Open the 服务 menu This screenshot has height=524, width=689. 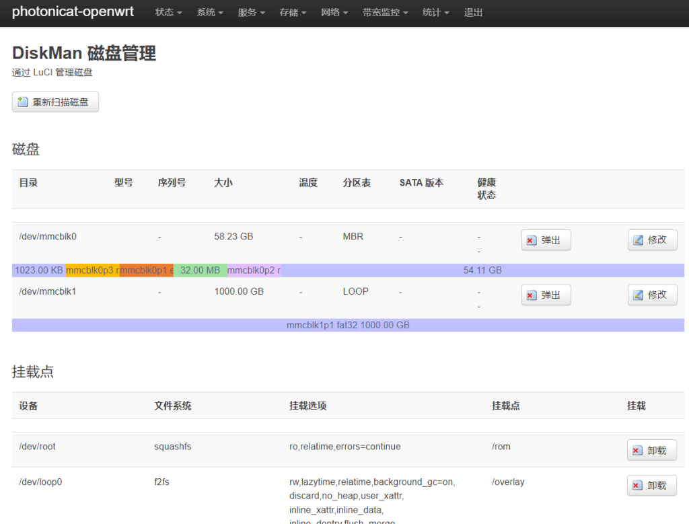pos(251,13)
